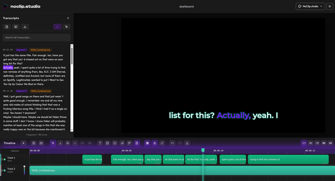Select the picture-in-picture layout icon
This screenshot has width=335, height=181.
pos(317,143)
